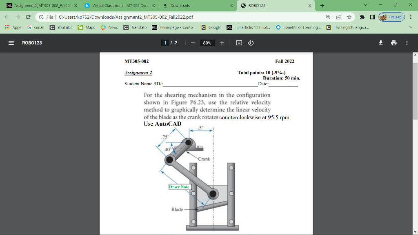Click the "Assignment 2" heading text
Image resolution: width=418 pixels, height=235 pixels.
(x=138, y=73)
